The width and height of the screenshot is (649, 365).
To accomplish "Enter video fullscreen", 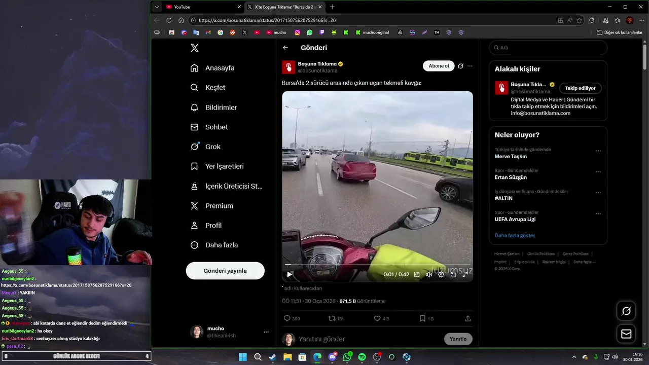I will click(x=465, y=274).
